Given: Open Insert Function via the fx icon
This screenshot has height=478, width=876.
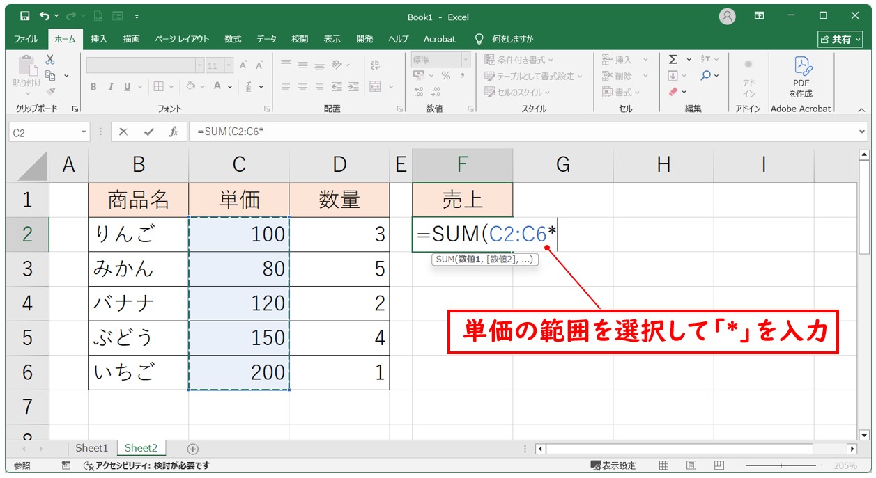Looking at the screenshot, I should click(174, 132).
